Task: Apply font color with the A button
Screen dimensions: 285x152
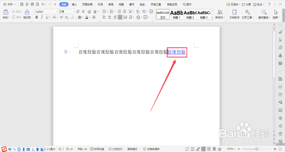Action: pos(87,17)
